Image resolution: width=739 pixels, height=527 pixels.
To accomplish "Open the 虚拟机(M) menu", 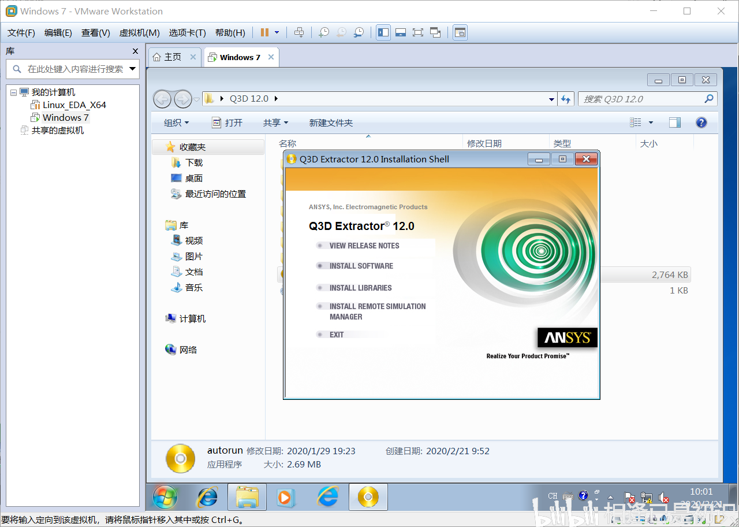I will click(139, 33).
